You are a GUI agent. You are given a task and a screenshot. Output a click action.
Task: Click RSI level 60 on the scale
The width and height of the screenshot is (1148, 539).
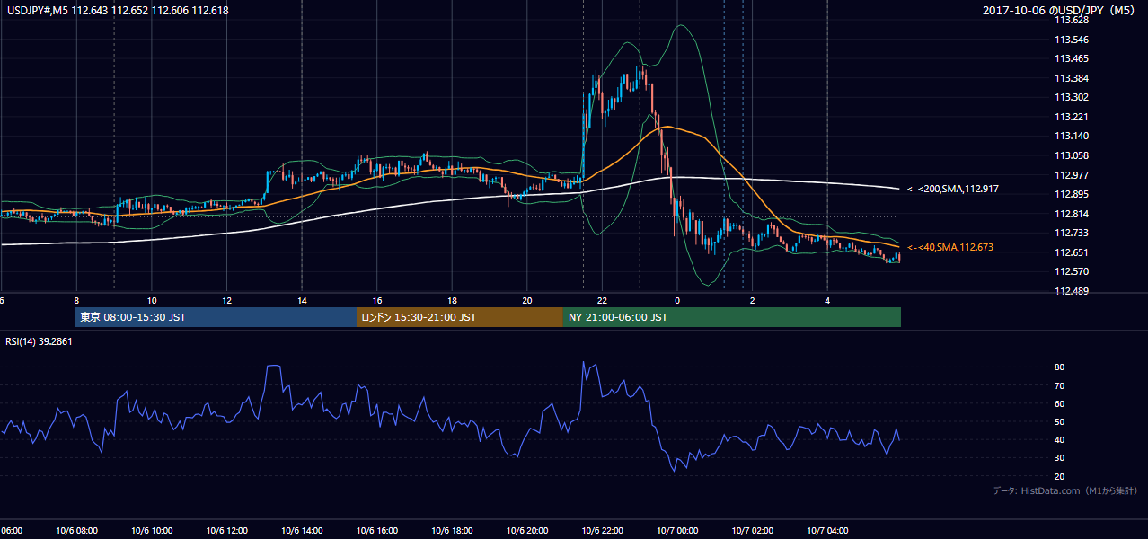point(1060,403)
